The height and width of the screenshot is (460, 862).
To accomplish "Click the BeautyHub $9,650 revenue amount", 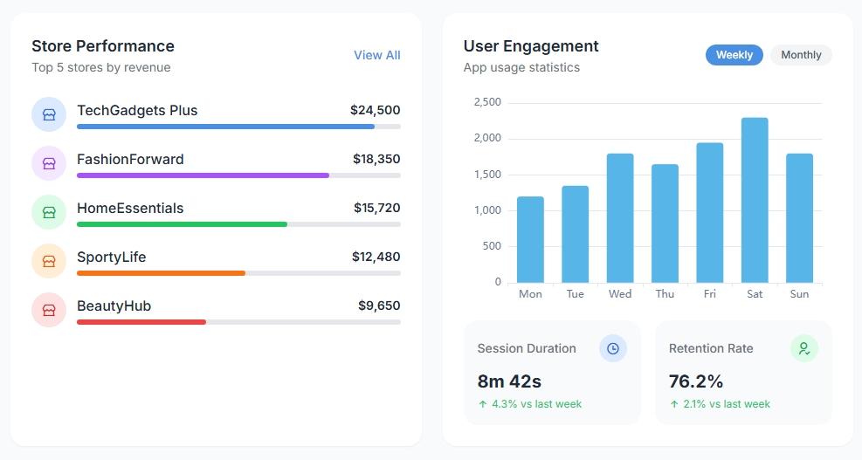I will click(379, 306).
